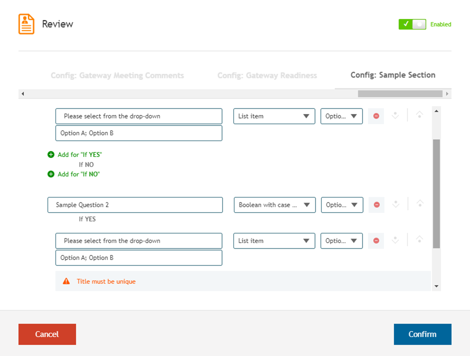Click the orange Review document icon

(26, 24)
